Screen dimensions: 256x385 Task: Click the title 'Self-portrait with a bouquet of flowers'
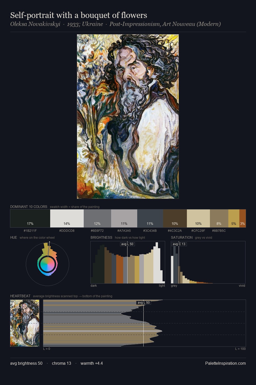point(79,15)
